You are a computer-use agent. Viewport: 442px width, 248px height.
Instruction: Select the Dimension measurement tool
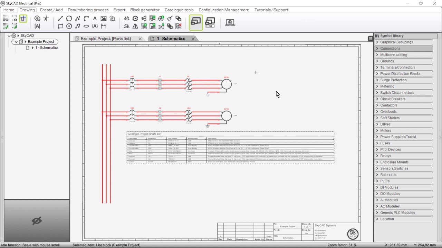104,26
